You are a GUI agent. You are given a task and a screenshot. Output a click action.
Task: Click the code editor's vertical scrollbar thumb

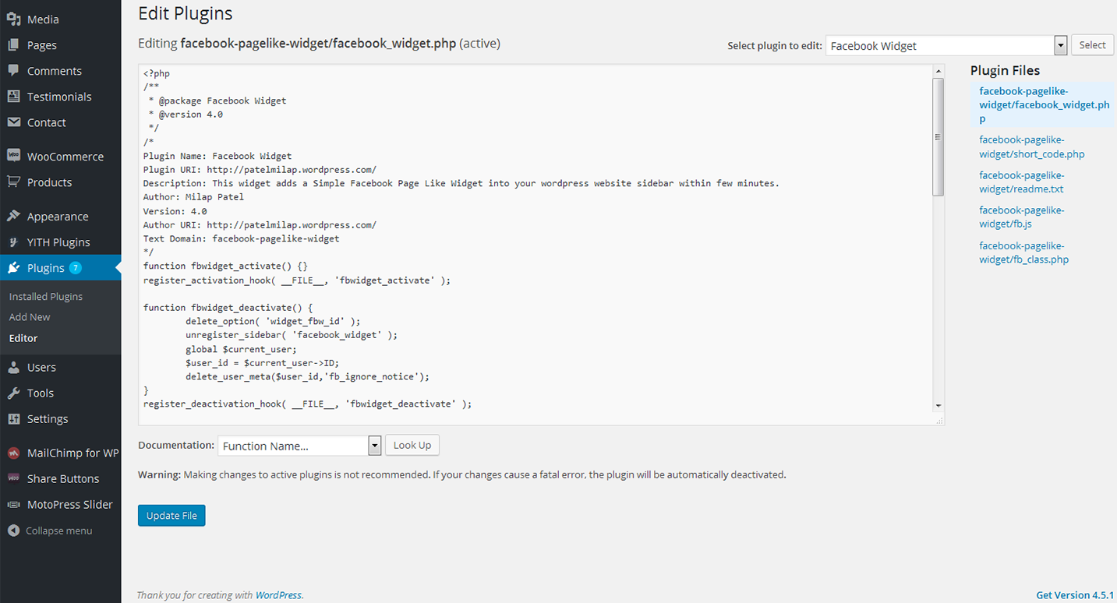[x=938, y=136]
